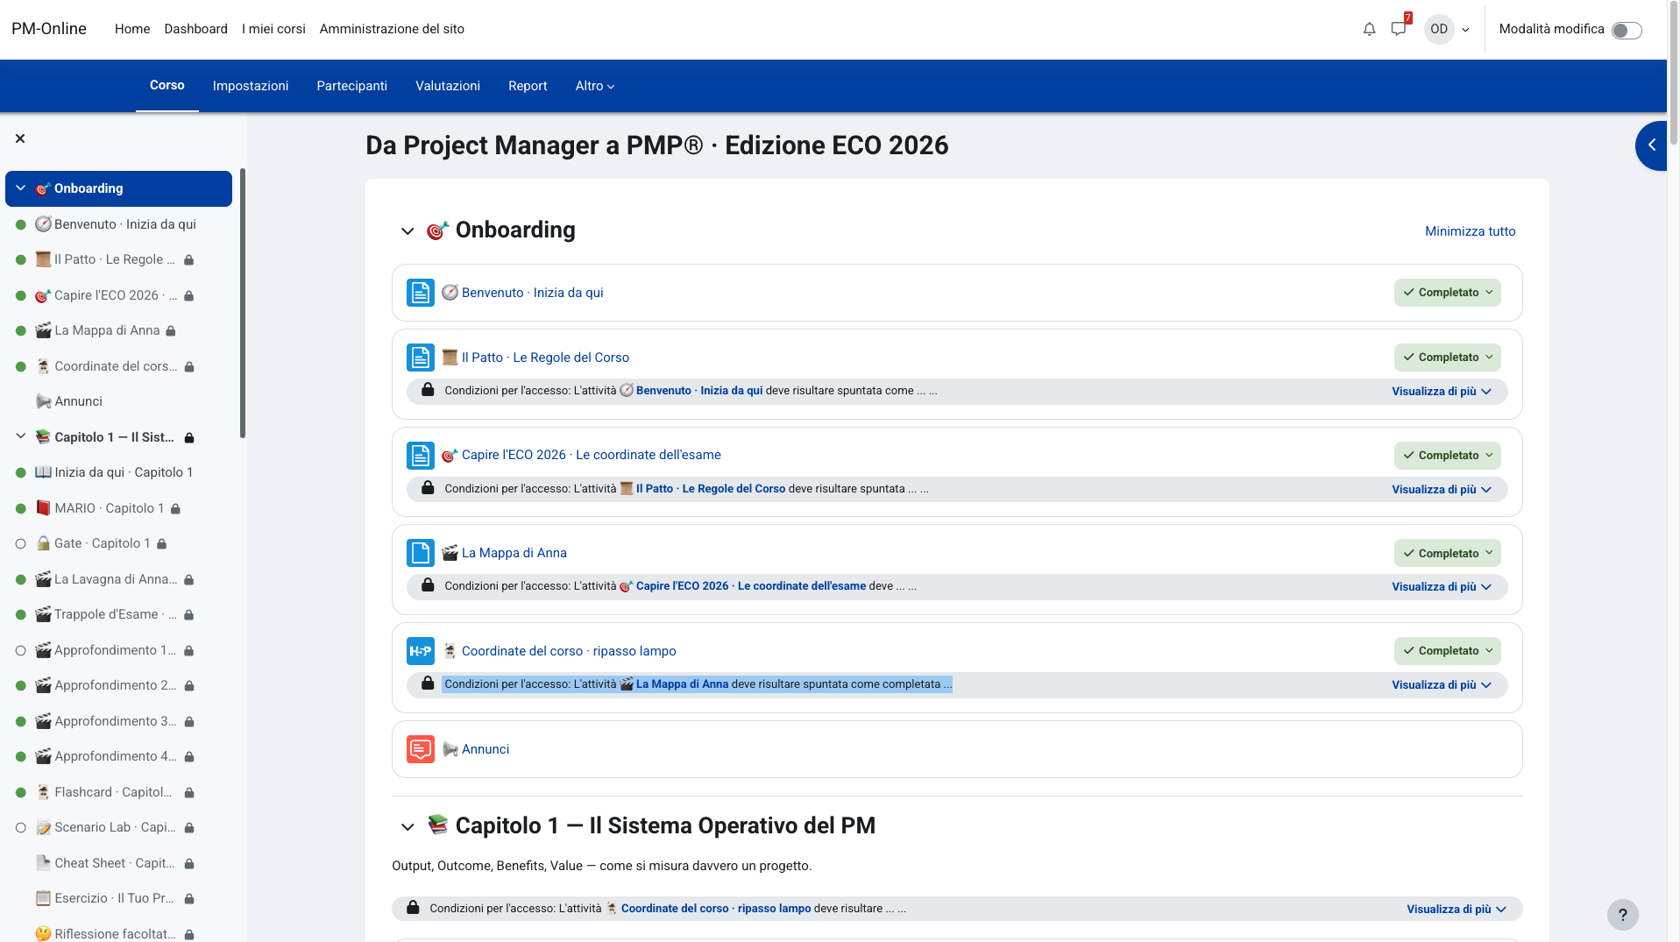1680x942 pixels.
Task: Open the notifications bell icon
Action: click(1369, 29)
